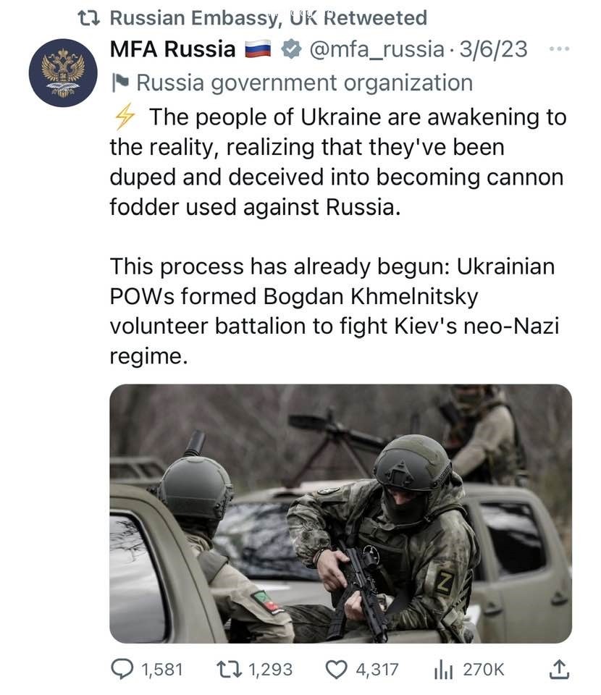Click the government organization flag icon

pyautogui.click(x=119, y=83)
